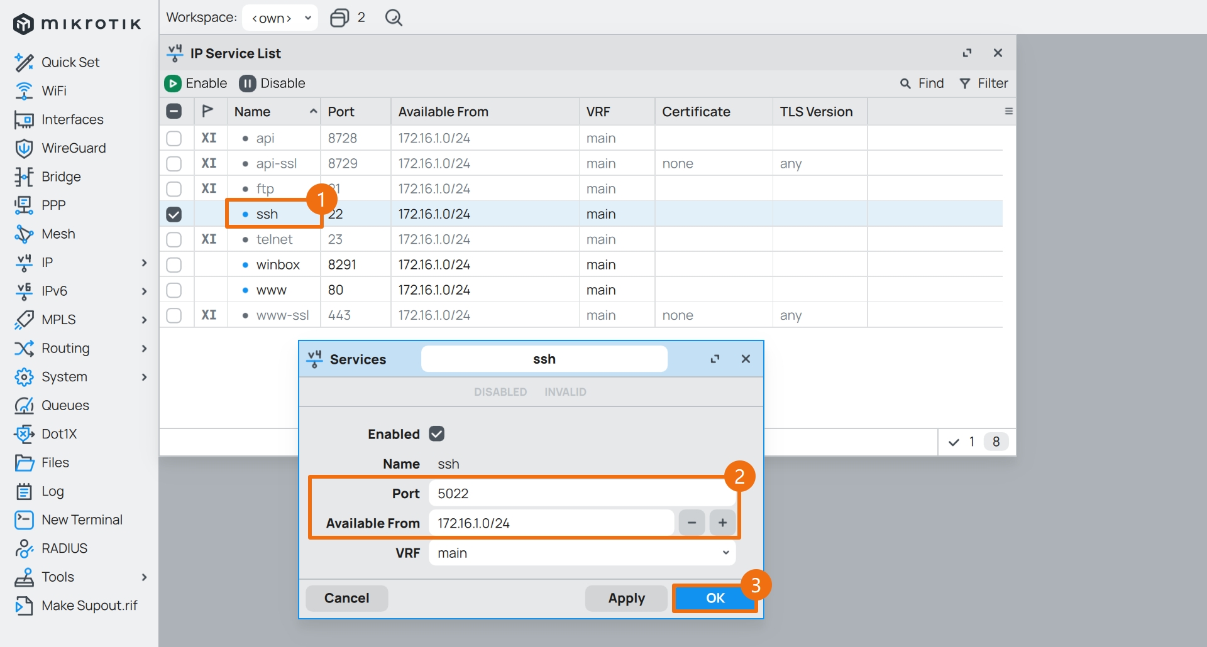Open the WireGuard shield icon
This screenshot has height=647, width=1207.
(24, 148)
